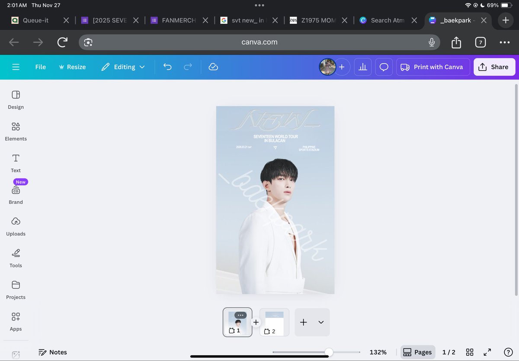Image resolution: width=519 pixels, height=361 pixels.
Task: Open the user profile avatar
Action: tap(327, 67)
